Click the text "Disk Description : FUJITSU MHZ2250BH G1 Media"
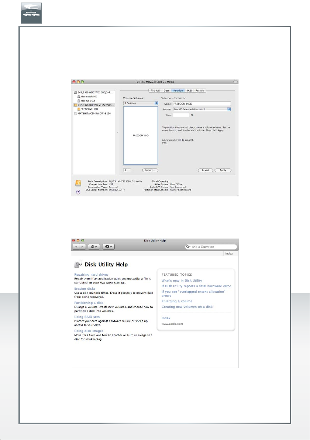310x440 pixels. pos(115,181)
